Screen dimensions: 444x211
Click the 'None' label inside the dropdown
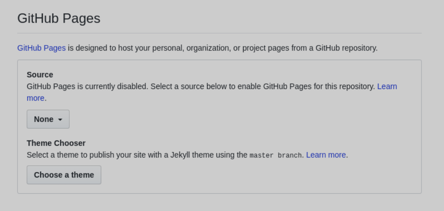(x=44, y=119)
